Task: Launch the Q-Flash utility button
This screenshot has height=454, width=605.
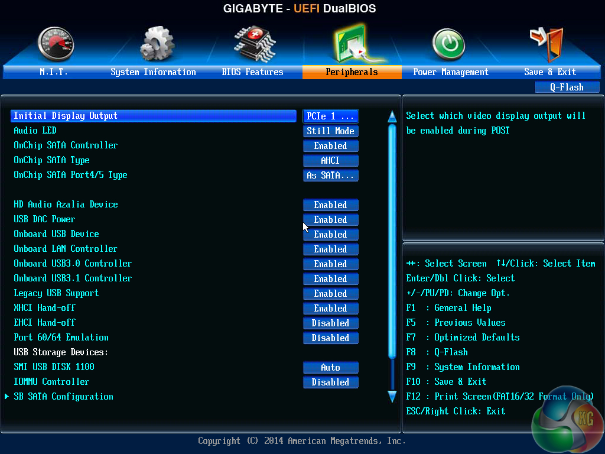Action: tap(567, 87)
